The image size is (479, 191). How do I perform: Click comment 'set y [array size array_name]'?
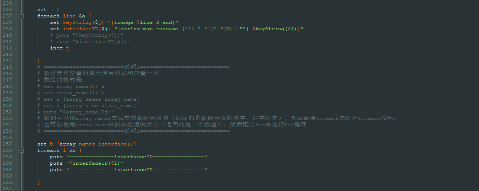coord(89,106)
